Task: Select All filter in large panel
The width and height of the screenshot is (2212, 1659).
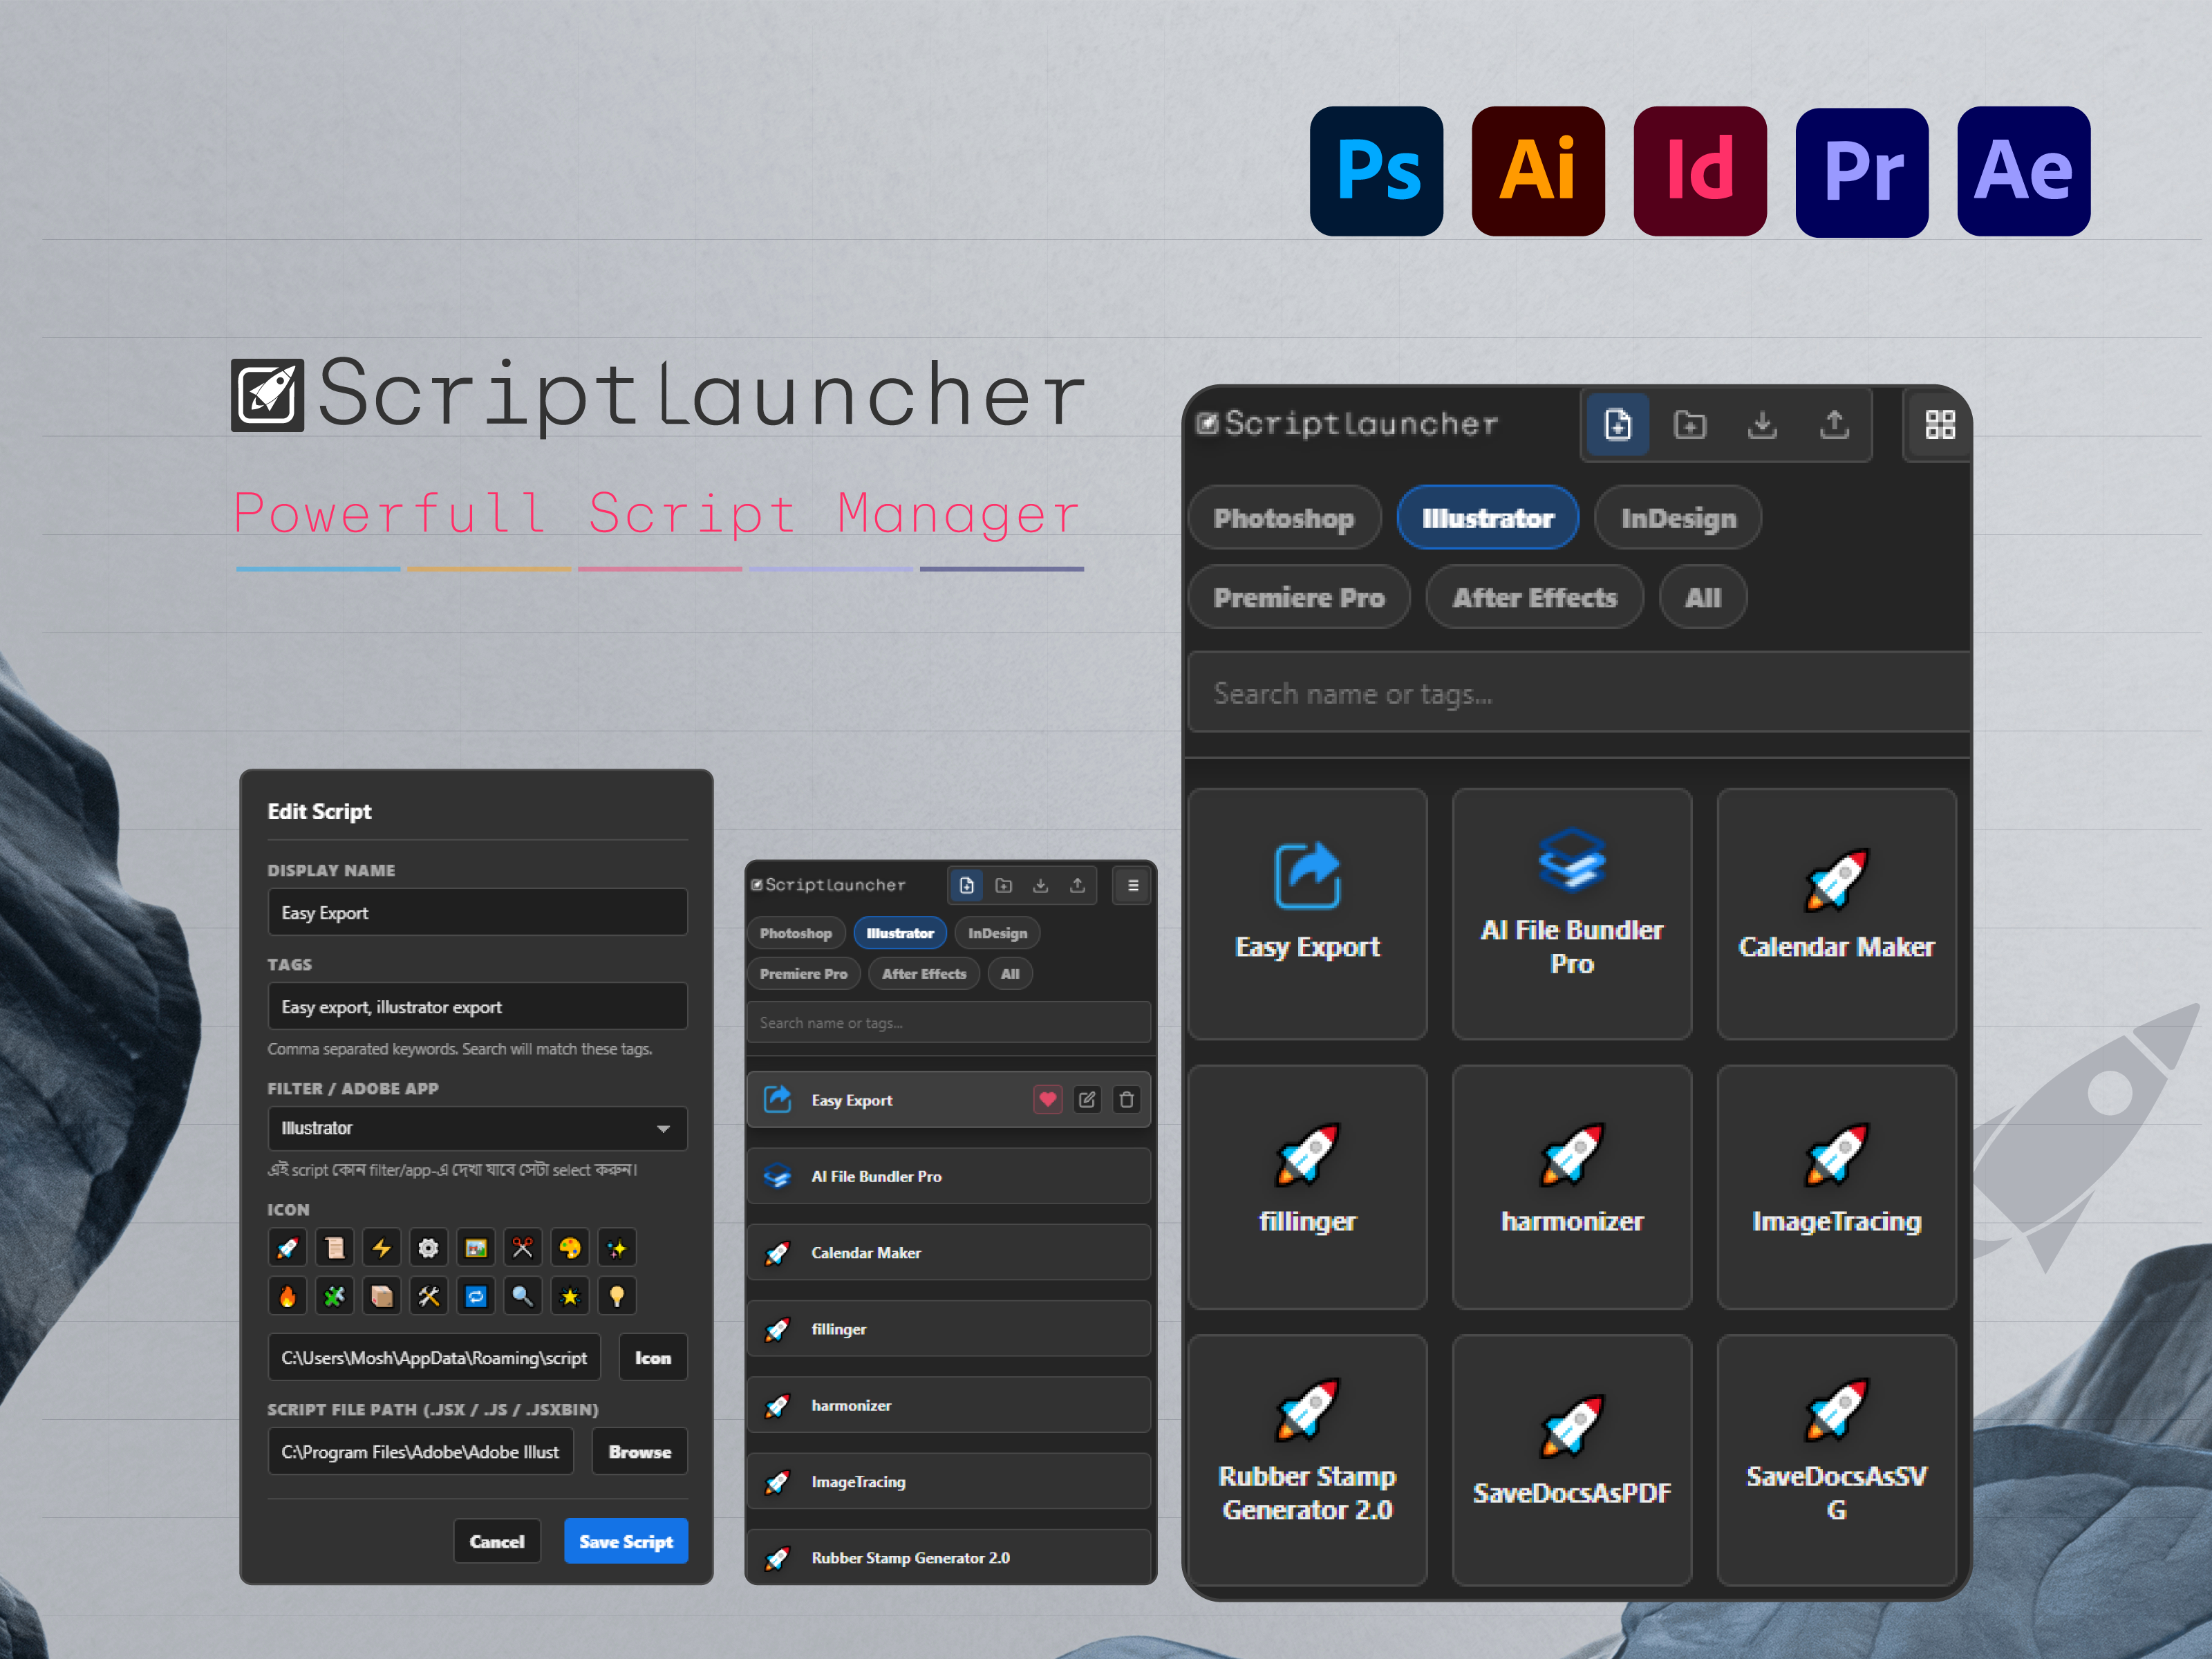Action: (1703, 597)
